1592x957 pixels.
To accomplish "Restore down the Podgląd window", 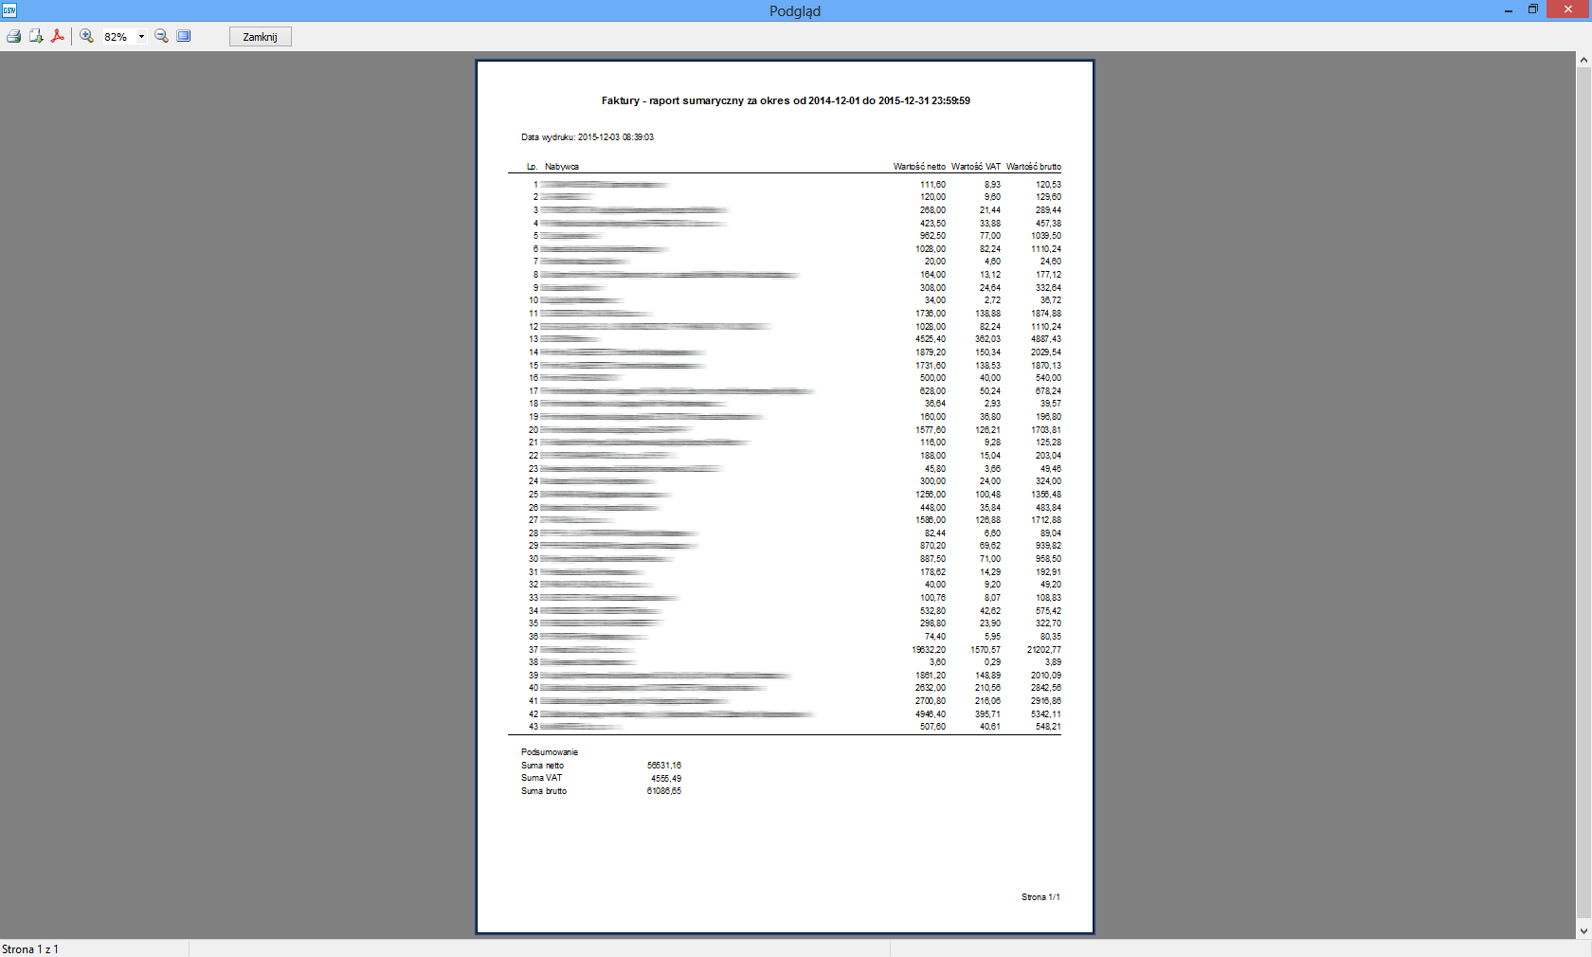I will pos(1533,9).
